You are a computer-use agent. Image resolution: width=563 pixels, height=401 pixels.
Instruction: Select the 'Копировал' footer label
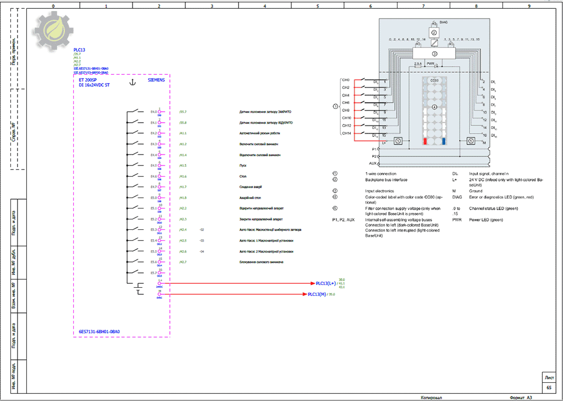coord(431,398)
